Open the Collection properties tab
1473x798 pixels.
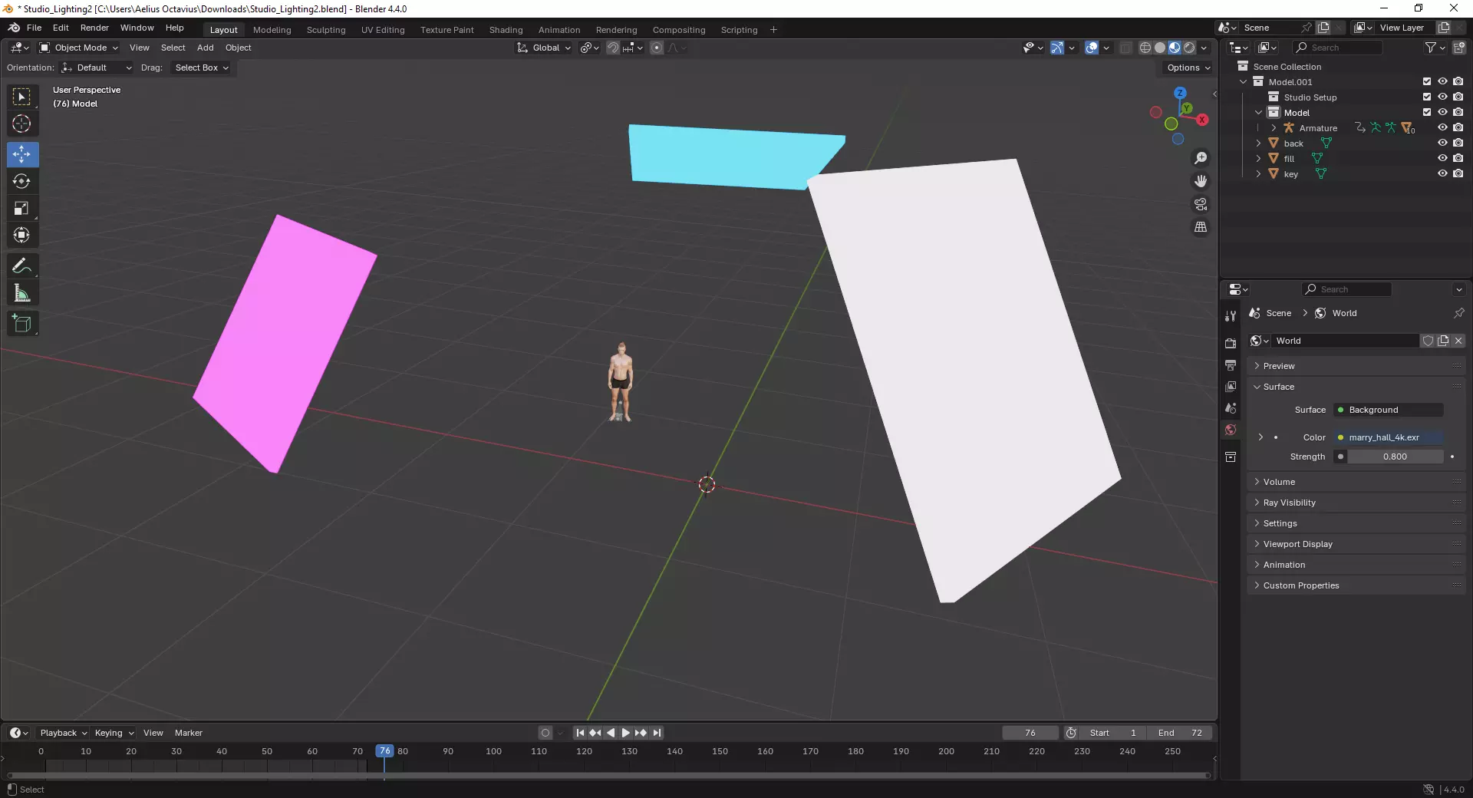pyautogui.click(x=1231, y=457)
